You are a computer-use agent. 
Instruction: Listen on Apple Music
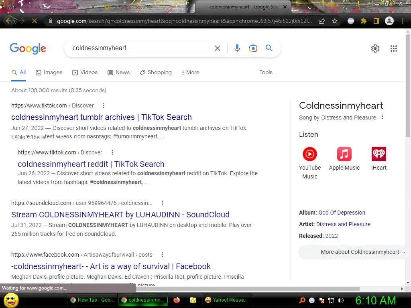(x=344, y=159)
